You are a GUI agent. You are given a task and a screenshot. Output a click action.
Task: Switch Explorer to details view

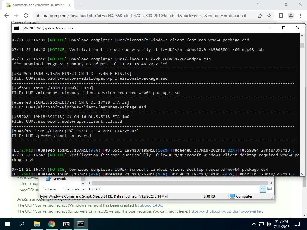point(263,189)
